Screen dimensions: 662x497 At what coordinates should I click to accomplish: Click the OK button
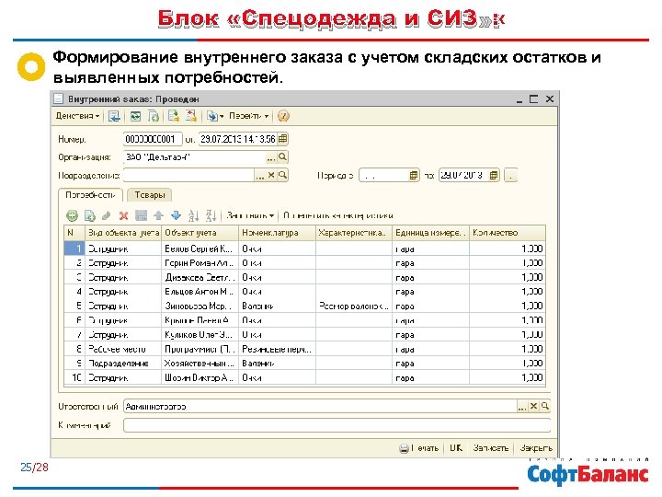coord(456,448)
